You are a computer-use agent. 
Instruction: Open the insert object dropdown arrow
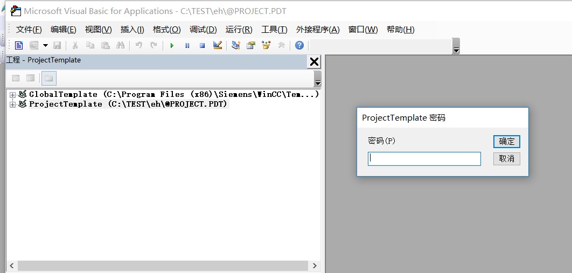pos(45,46)
